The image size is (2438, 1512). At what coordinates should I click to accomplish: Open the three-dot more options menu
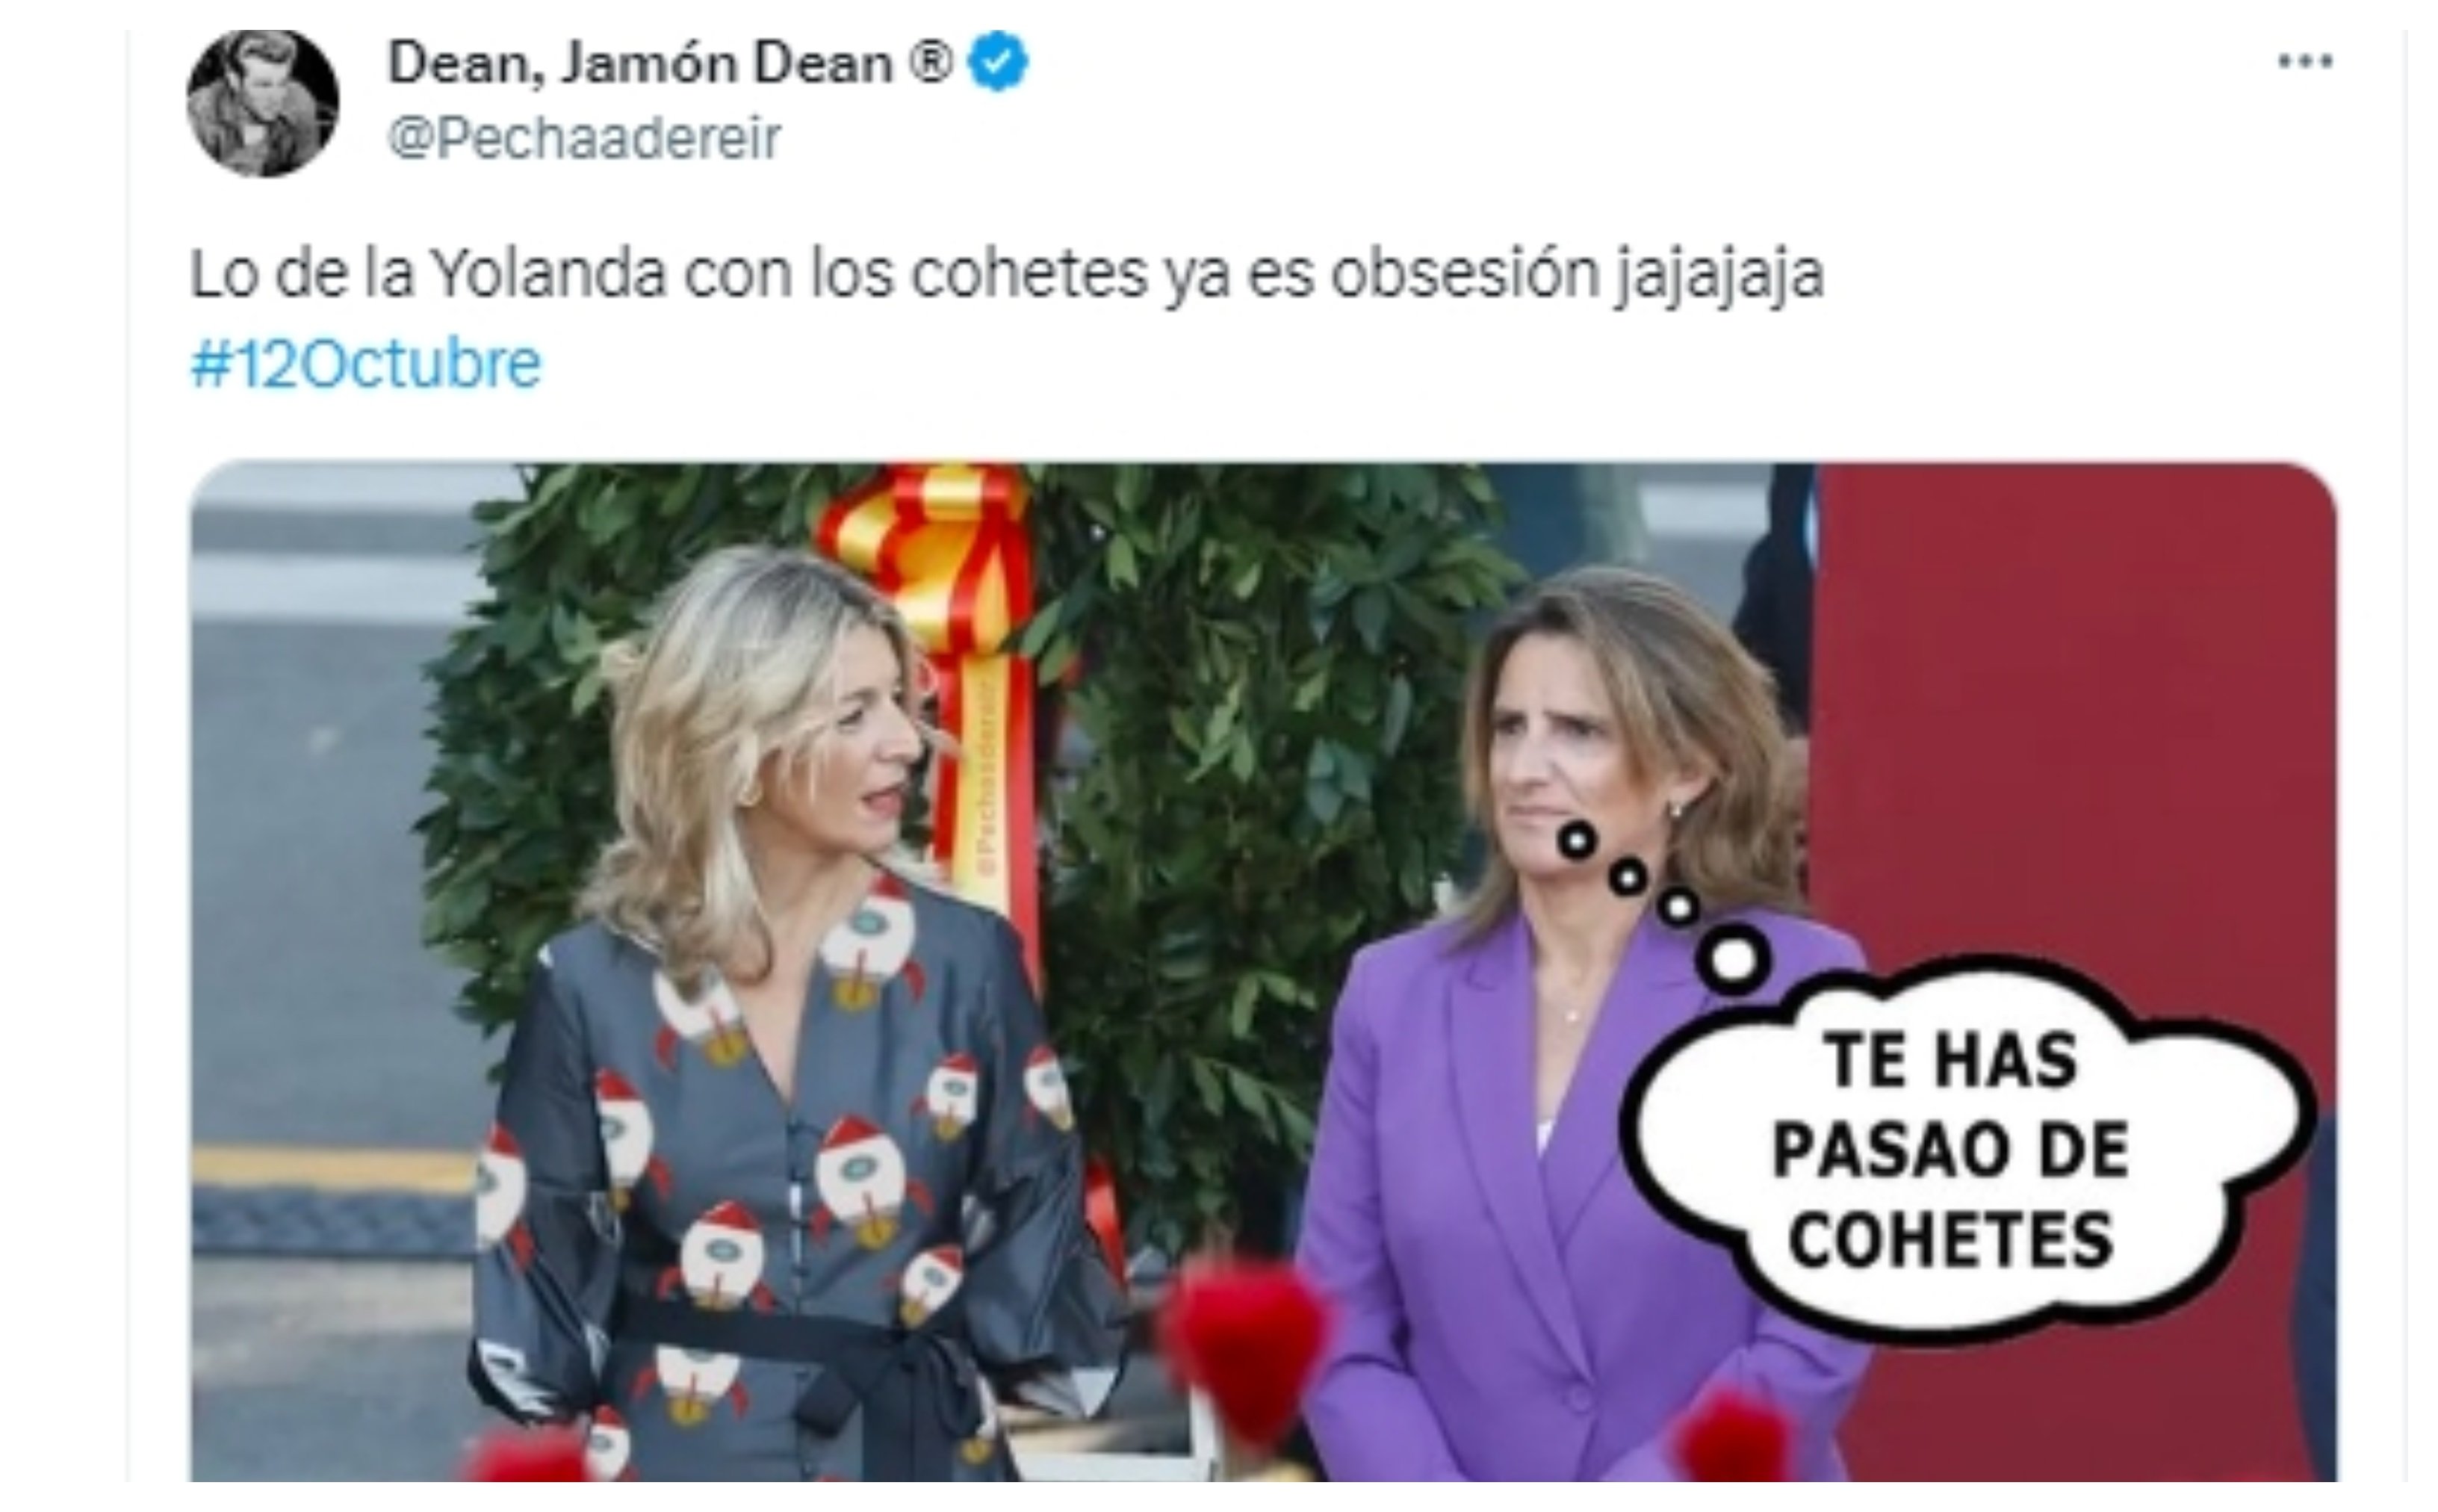click(x=2304, y=61)
